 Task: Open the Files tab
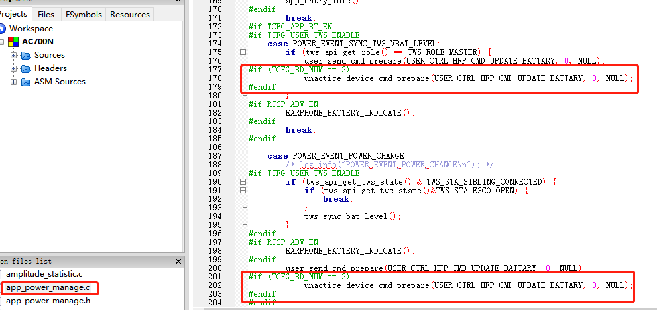coord(46,14)
